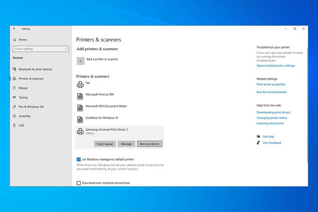The image size is (318, 212).
Task: Click the Get help link
Action: 268,136
